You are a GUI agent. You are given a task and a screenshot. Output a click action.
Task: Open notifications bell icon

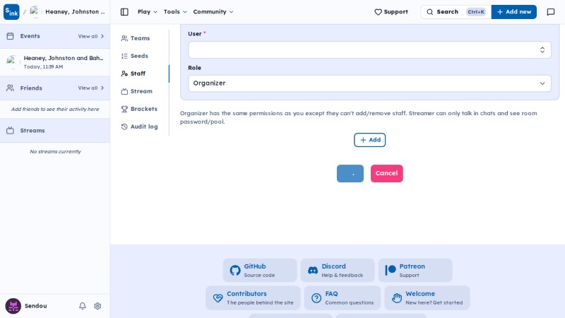pyautogui.click(x=83, y=306)
